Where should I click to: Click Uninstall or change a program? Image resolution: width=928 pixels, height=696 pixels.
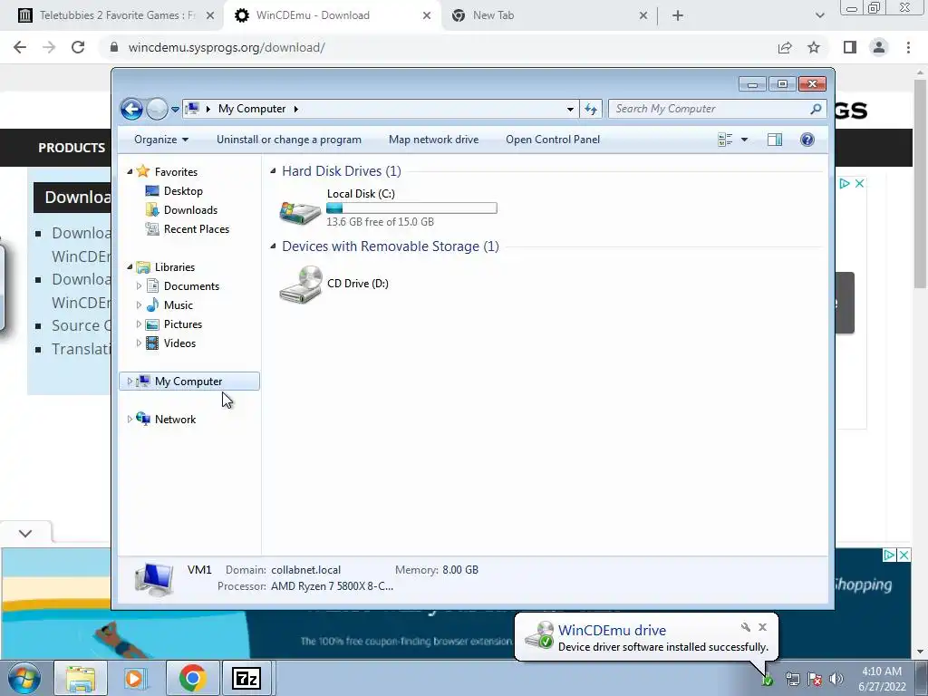click(x=289, y=140)
